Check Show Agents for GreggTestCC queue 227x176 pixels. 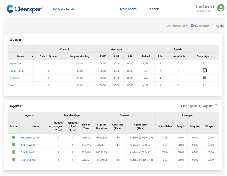click(205, 70)
